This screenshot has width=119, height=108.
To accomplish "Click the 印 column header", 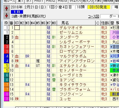I will [x=17, y=23].
